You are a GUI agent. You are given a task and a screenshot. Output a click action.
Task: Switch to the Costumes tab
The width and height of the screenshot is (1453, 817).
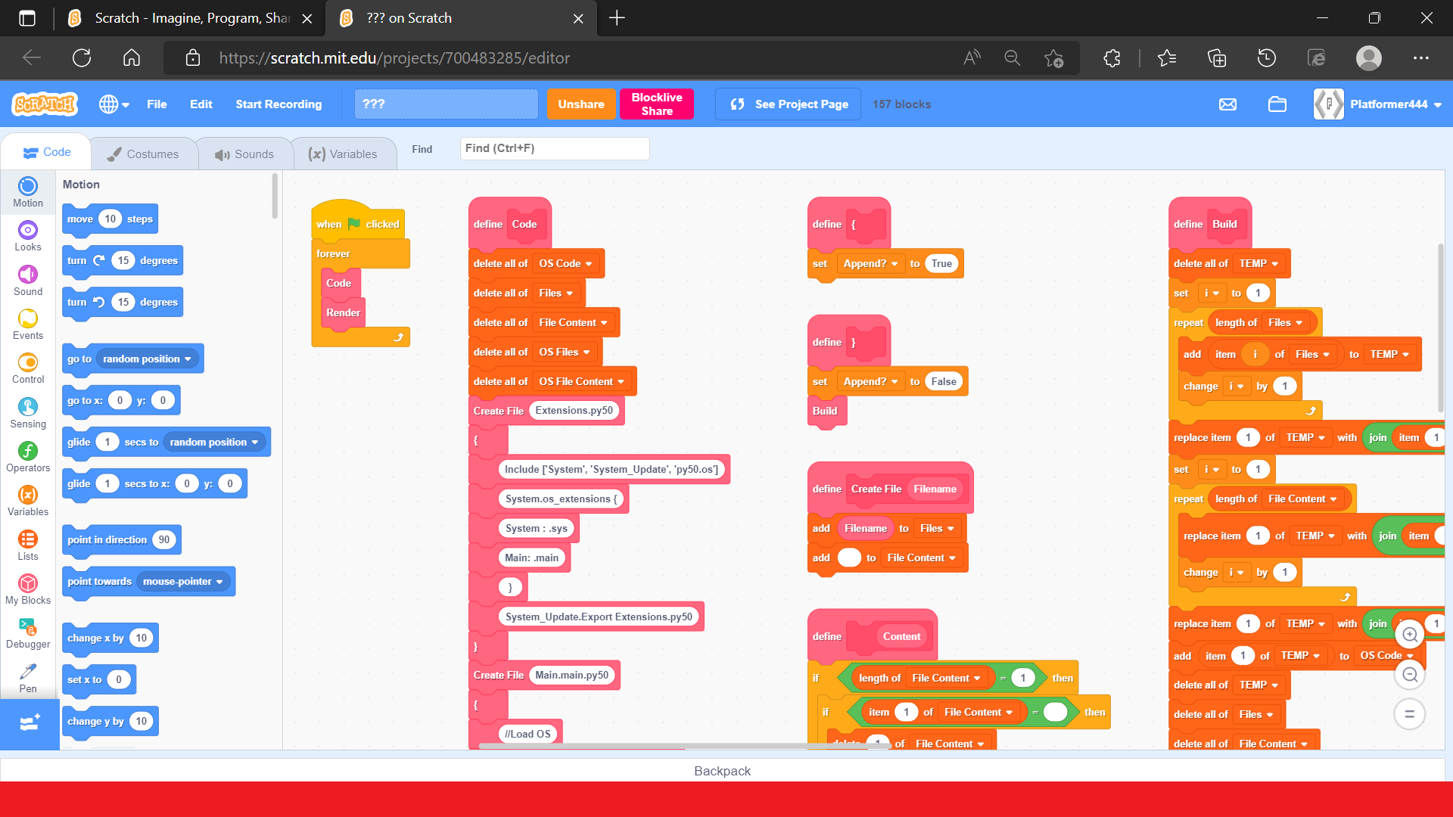144,154
